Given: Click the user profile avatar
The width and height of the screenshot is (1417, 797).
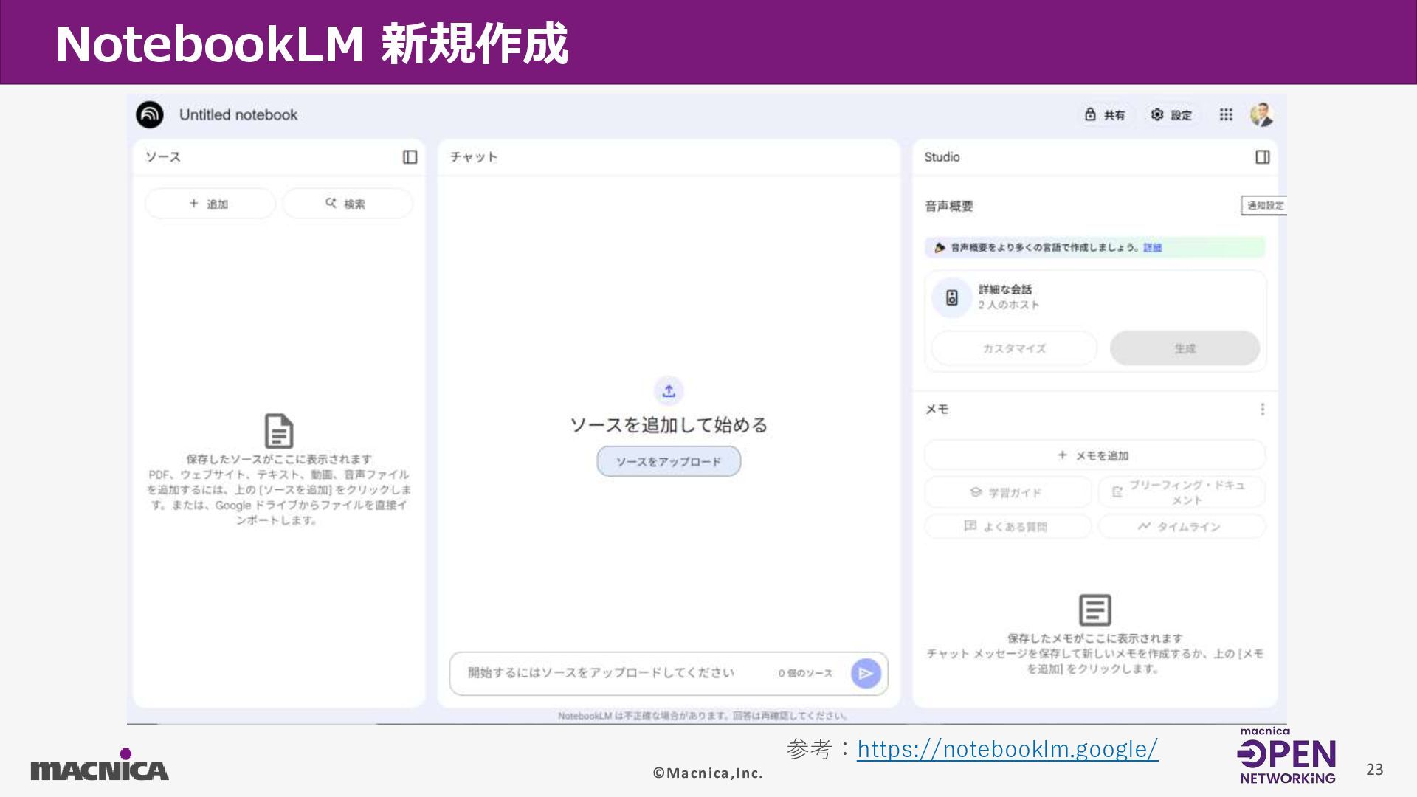Looking at the screenshot, I should point(1261,114).
